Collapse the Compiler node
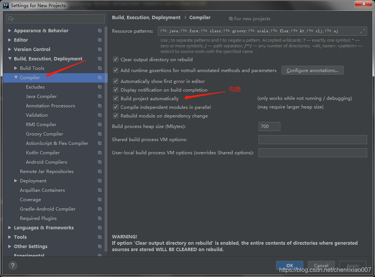This screenshot has width=375, height=277. (x=16, y=77)
